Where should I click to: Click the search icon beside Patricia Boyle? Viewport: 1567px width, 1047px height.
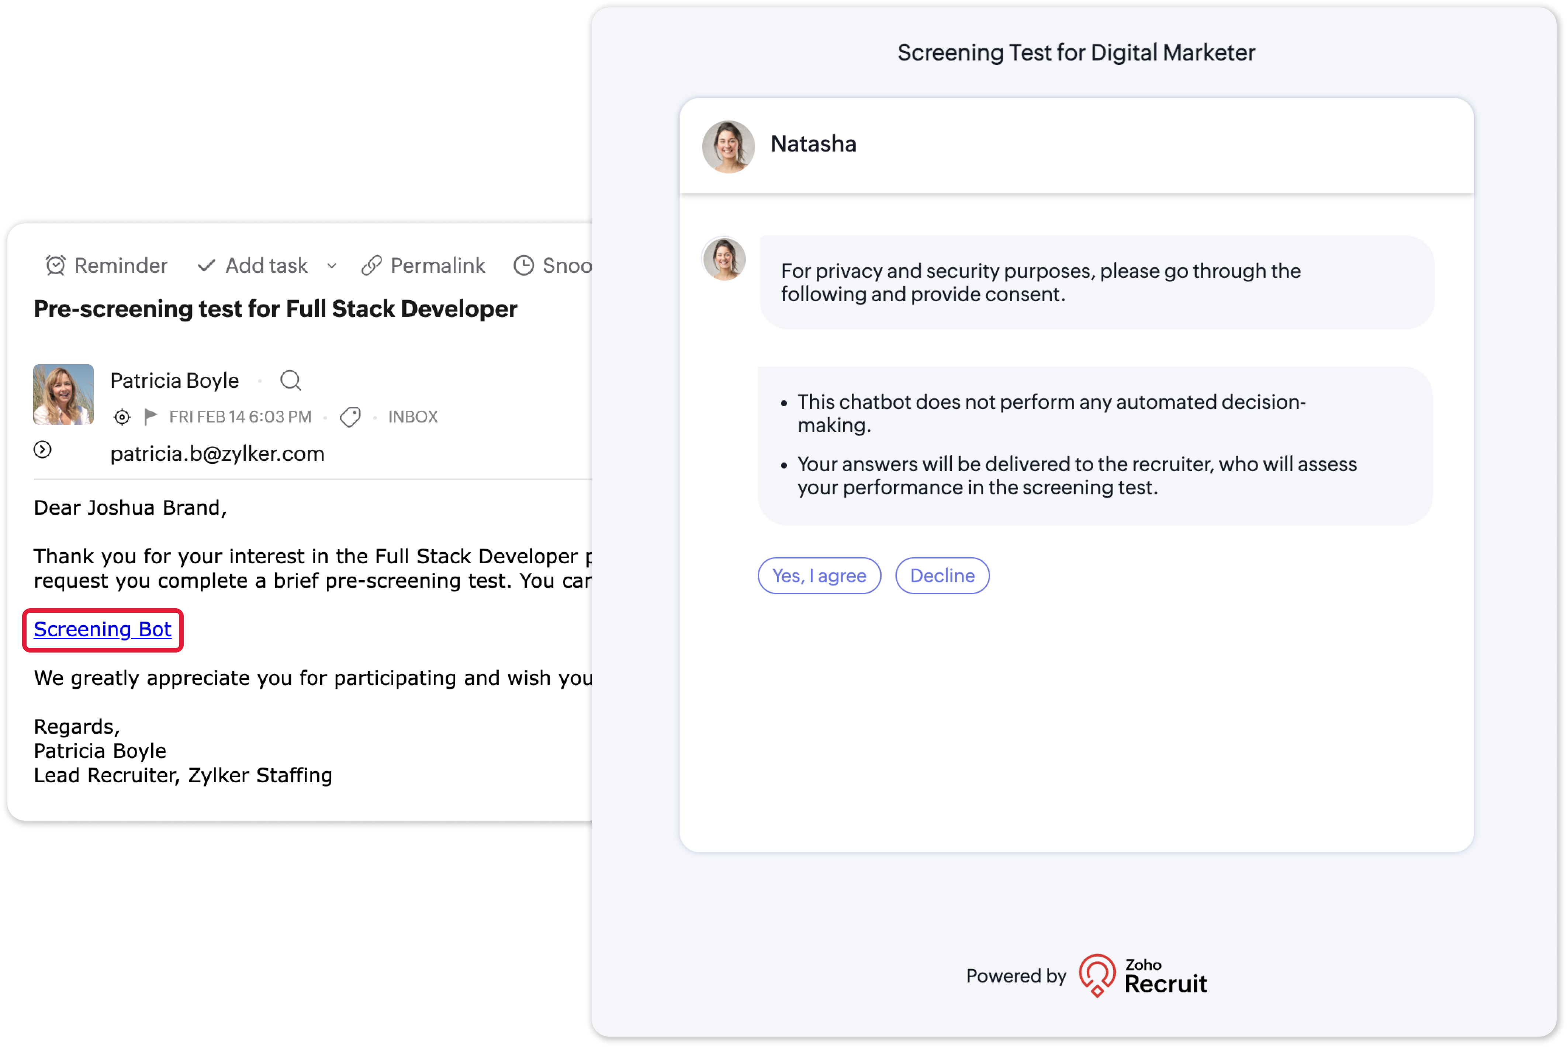pos(291,380)
